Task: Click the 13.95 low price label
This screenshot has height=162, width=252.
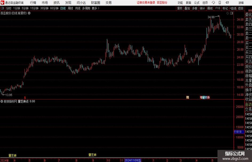Action: (9, 95)
